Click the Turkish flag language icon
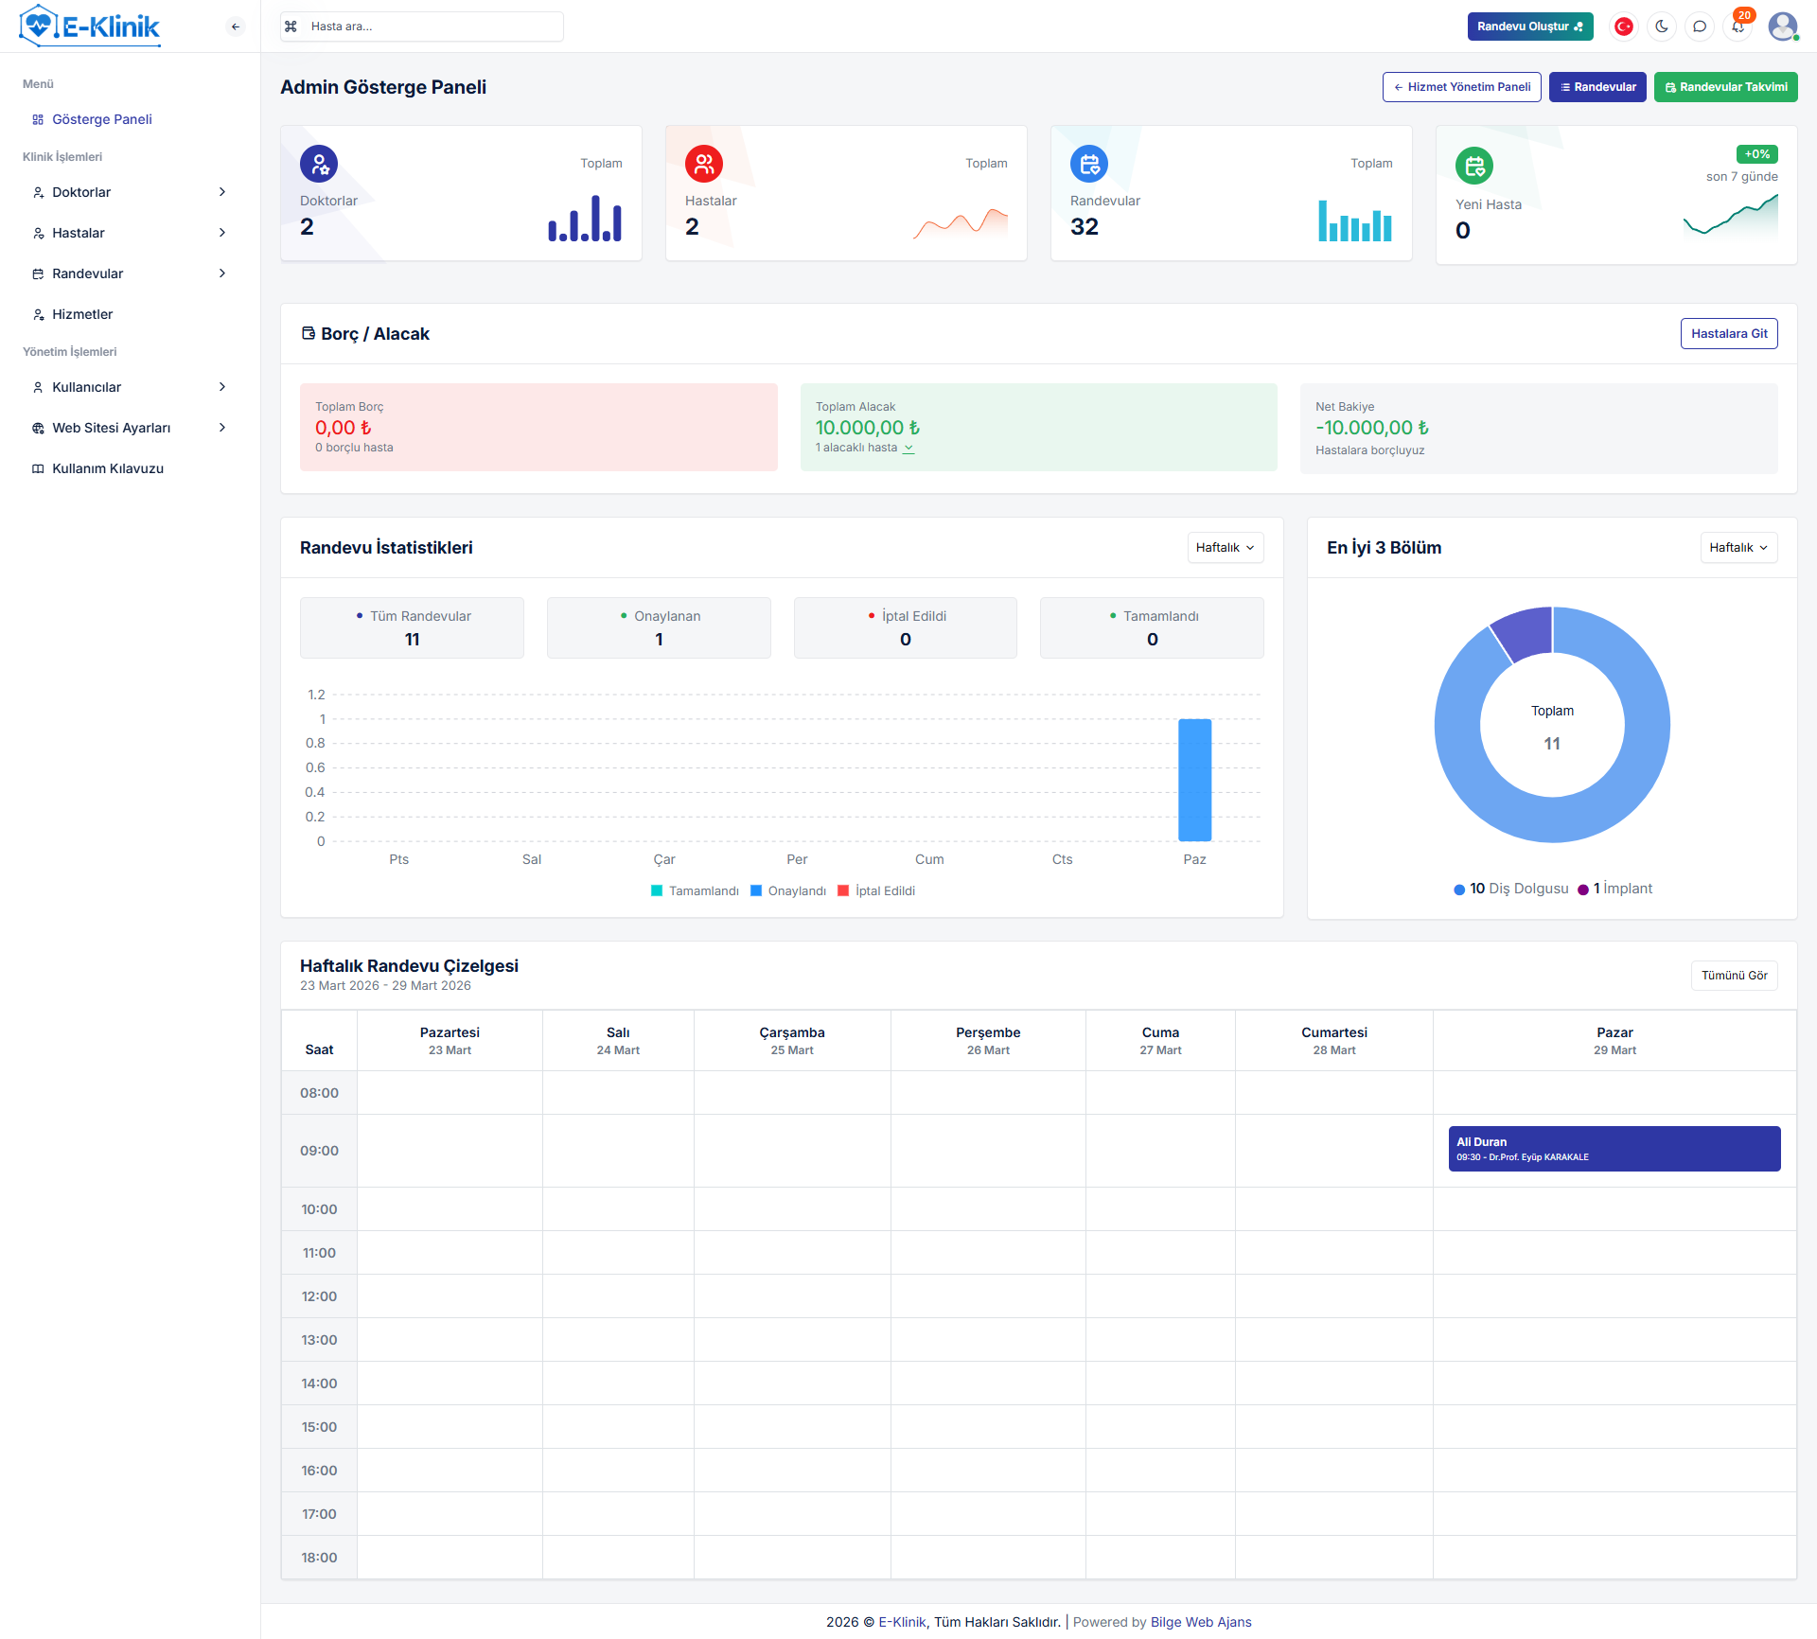Screen dimensions: 1817x1639 pyautogui.click(x=1624, y=26)
